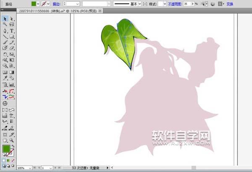
Task: Select the Pen tool
Action: tap(5, 31)
